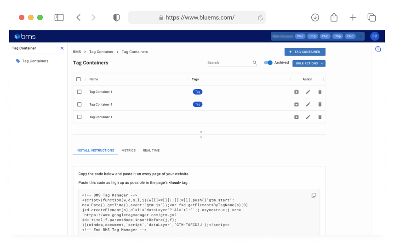Click the Action column header
The height and width of the screenshot is (248, 394).
(x=307, y=79)
